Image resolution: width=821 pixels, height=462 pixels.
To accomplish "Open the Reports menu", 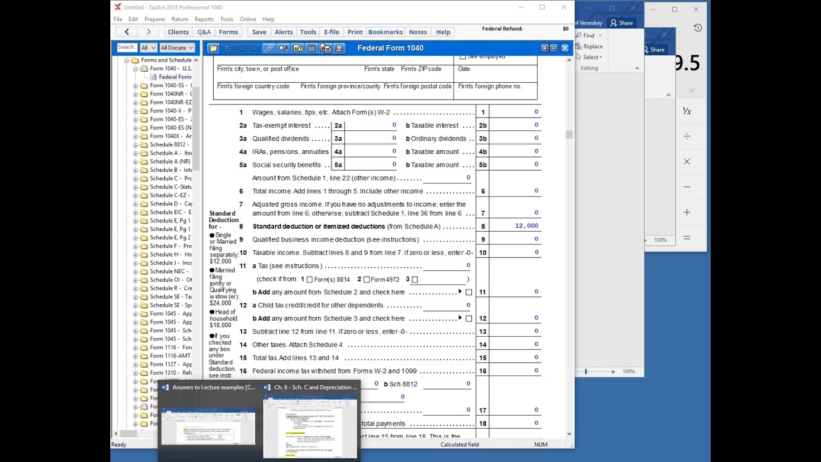I will pyautogui.click(x=204, y=19).
